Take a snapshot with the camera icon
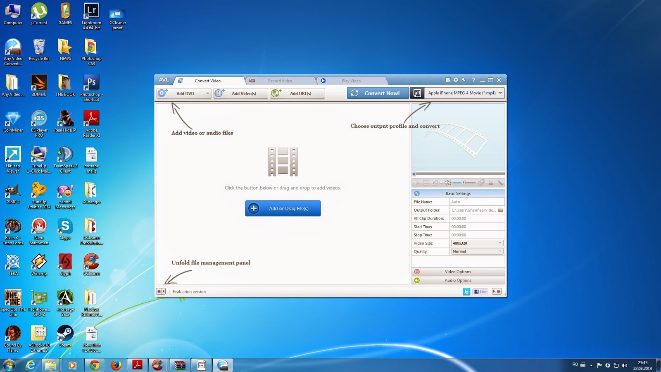The width and height of the screenshot is (661, 372). click(435, 182)
